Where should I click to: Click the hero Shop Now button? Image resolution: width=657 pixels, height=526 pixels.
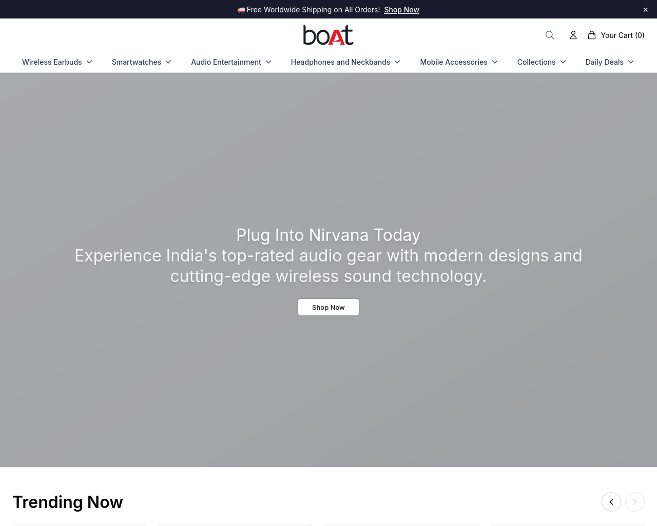coord(328,307)
